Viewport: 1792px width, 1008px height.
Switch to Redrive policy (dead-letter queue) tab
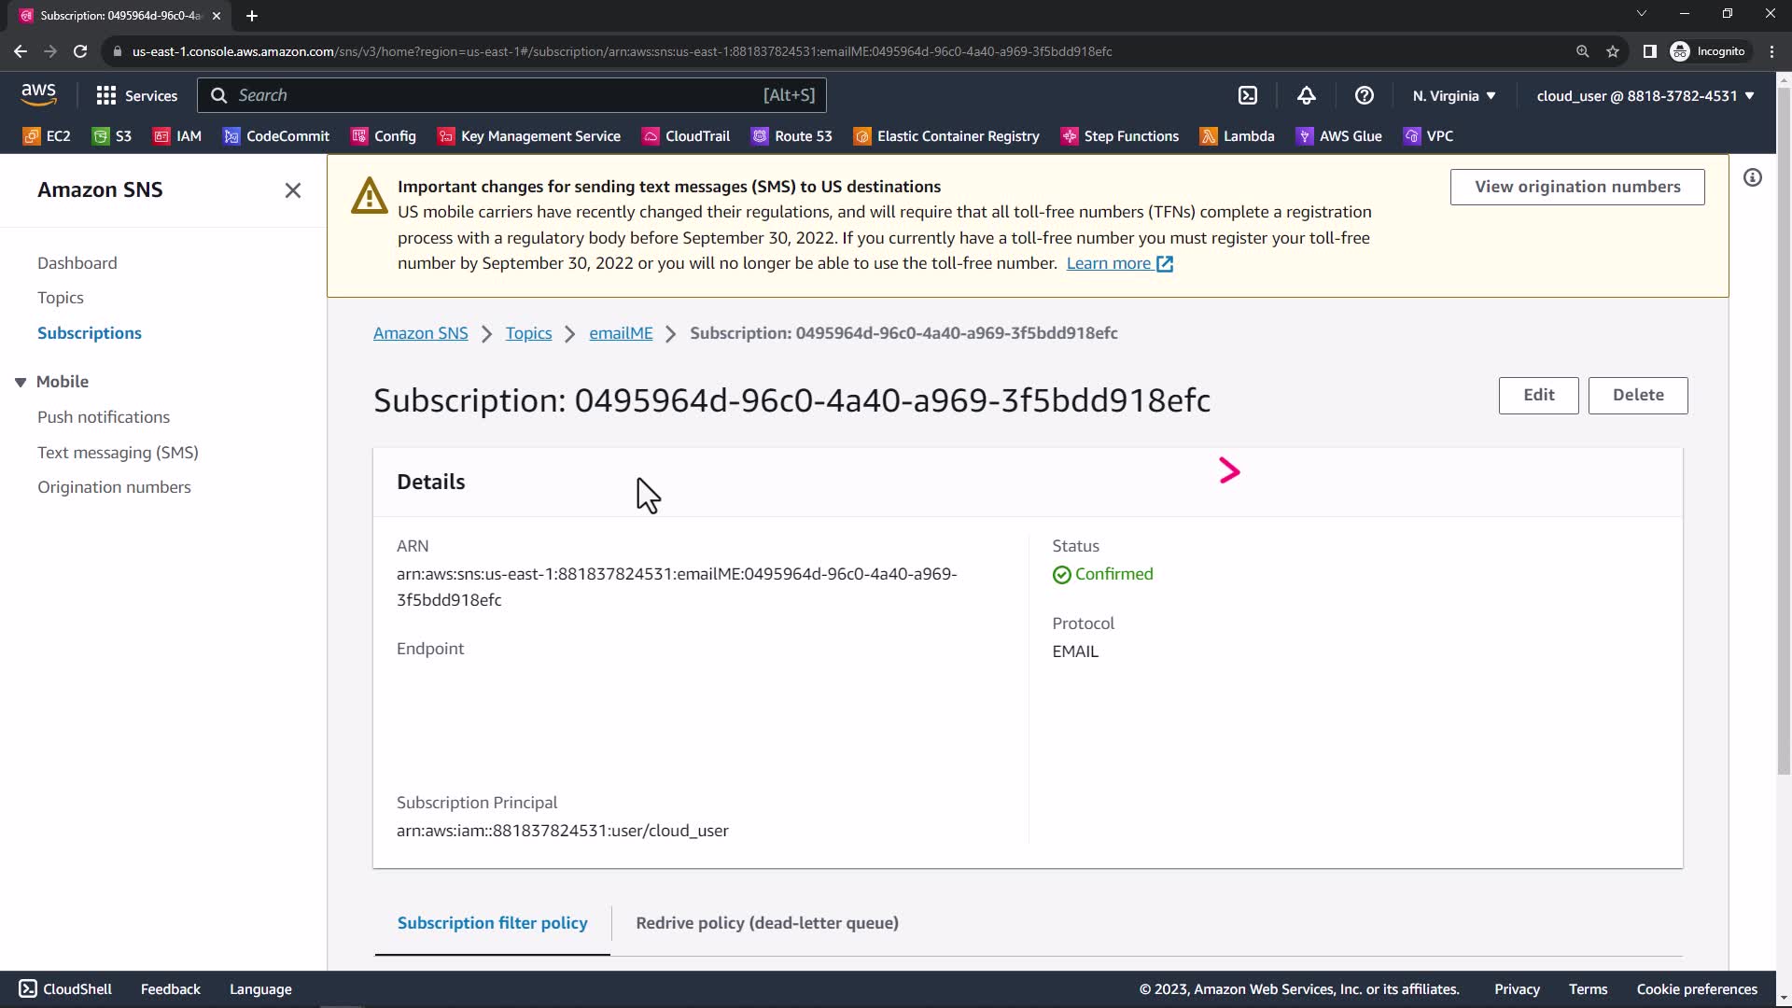[766, 923]
